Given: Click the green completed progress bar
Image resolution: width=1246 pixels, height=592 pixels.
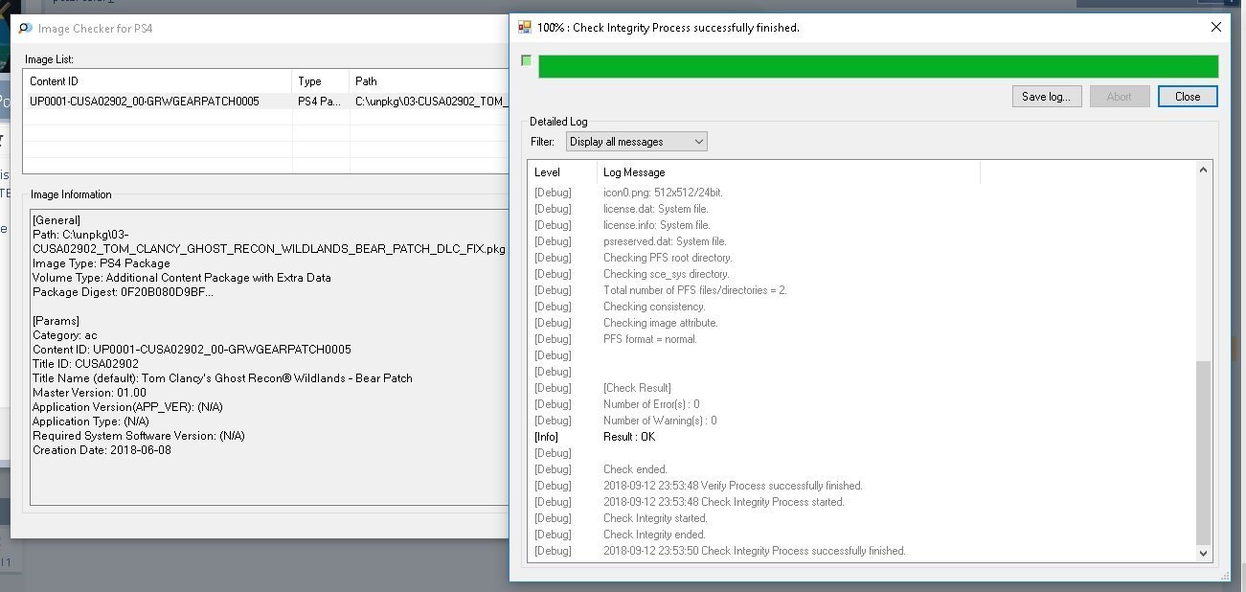Looking at the screenshot, I should 878,66.
